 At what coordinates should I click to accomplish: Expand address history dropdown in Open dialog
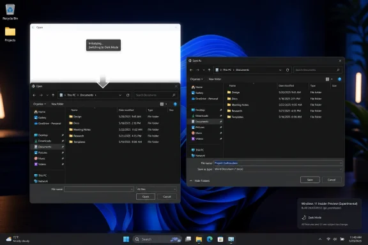point(120,95)
